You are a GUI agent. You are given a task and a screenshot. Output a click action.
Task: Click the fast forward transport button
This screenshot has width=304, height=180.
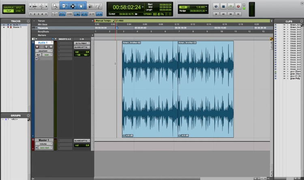(231, 14)
